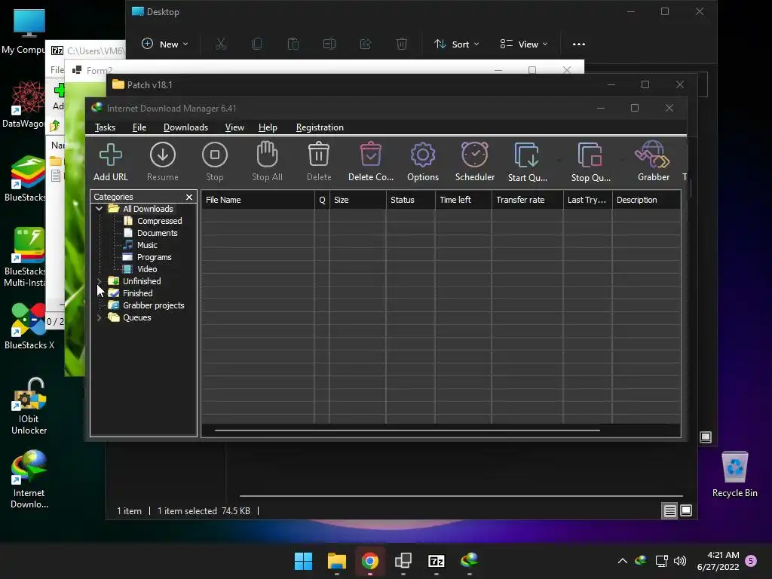The height and width of the screenshot is (579, 772).
Task: Sort by File Name column header
Action: tap(258, 200)
